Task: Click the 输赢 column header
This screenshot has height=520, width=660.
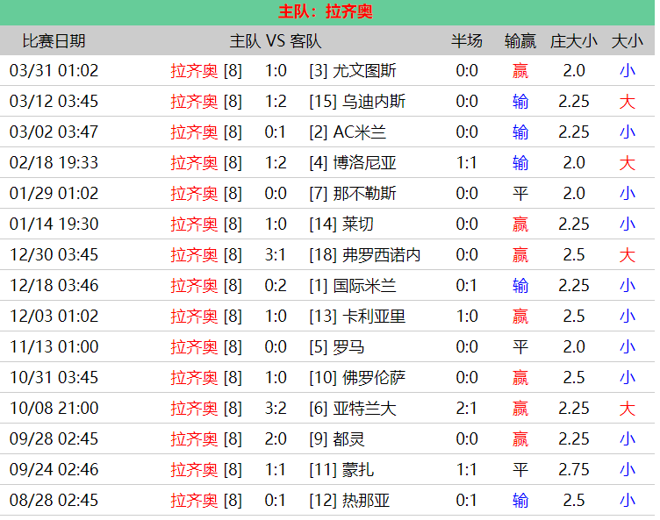Action: (x=520, y=41)
